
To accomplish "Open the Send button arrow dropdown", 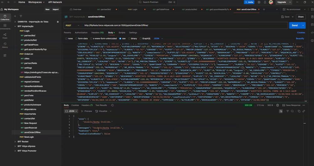I will coord(303,25).
